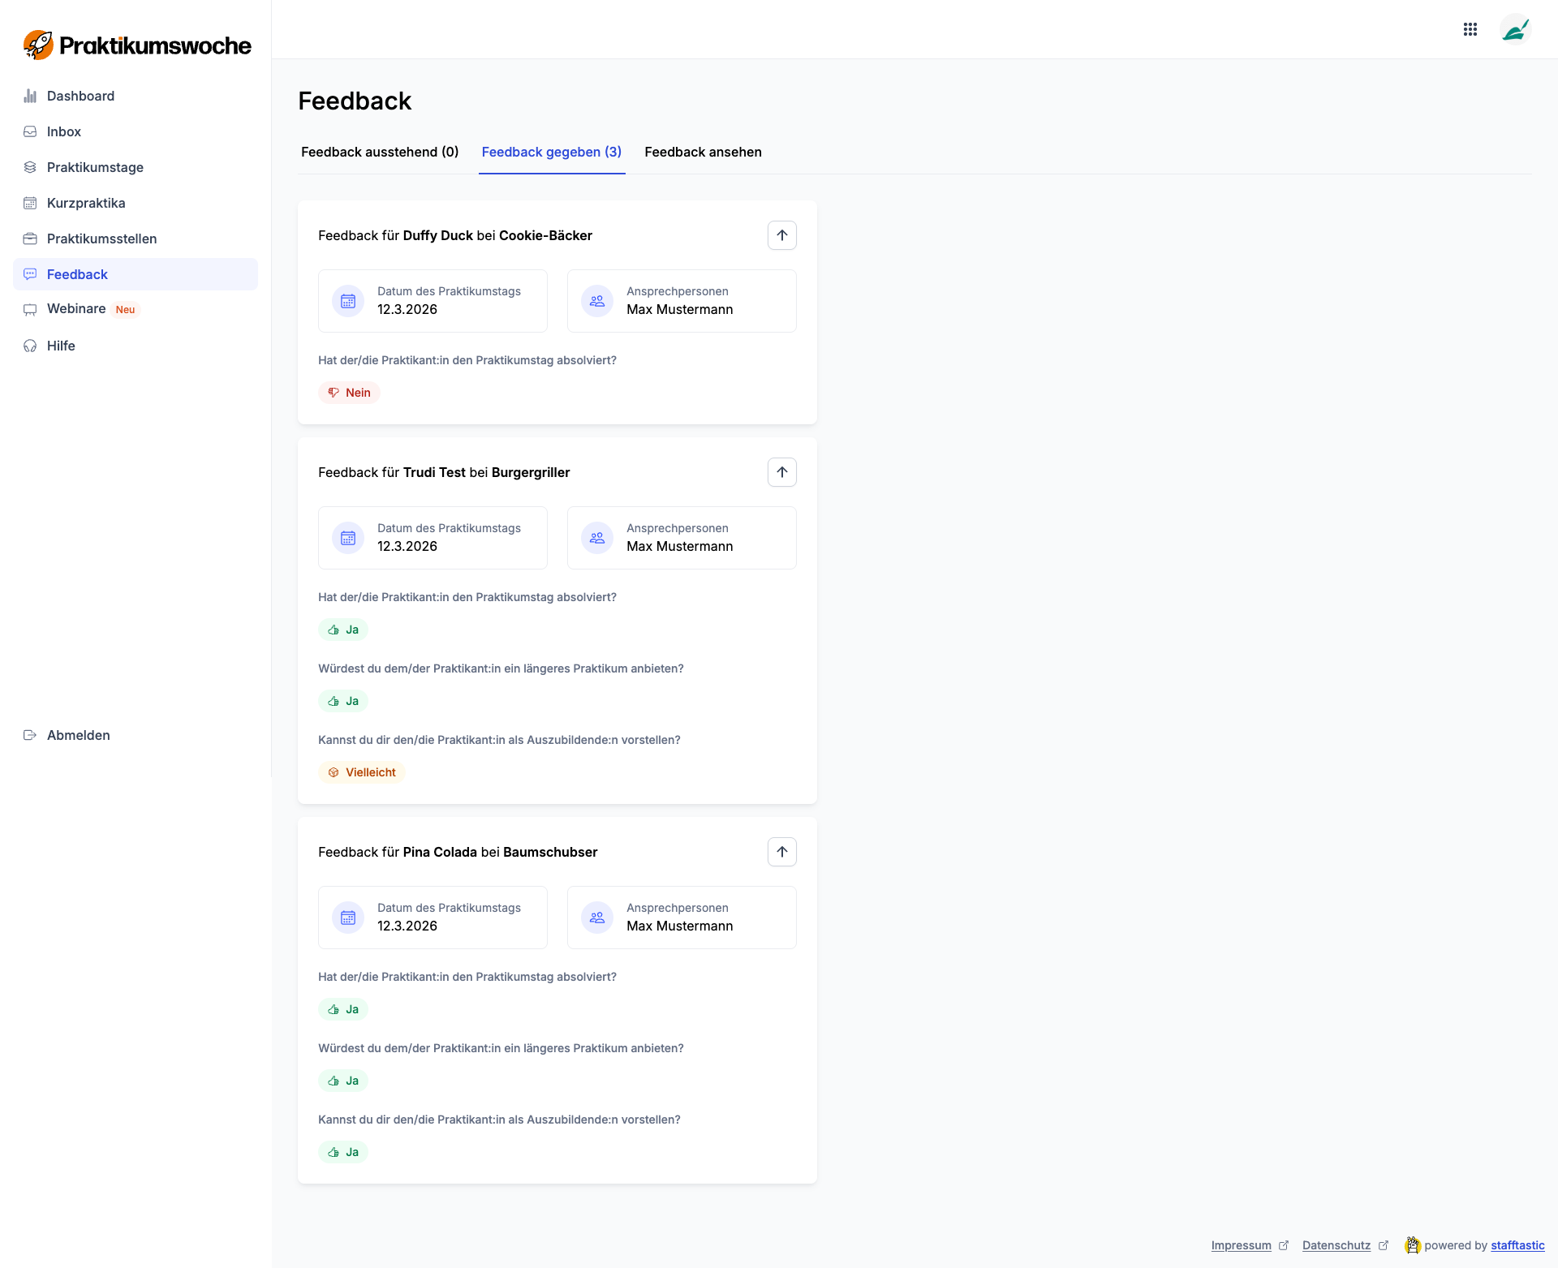Switch to Feedback ansehen tab
The width and height of the screenshot is (1558, 1268).
click(x=703, y=152)
